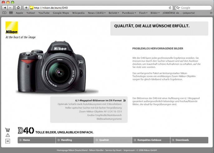Image resolution: width=214 pixels, height=153 pixels.
Task: Click the Nikon D40 camera image
Action: (x=52, y=67)
